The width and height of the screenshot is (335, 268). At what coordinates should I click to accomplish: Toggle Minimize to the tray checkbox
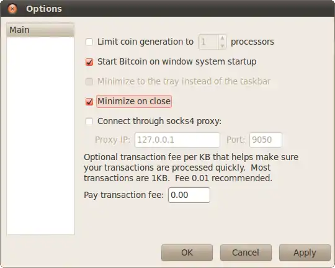tap(89, 82)
